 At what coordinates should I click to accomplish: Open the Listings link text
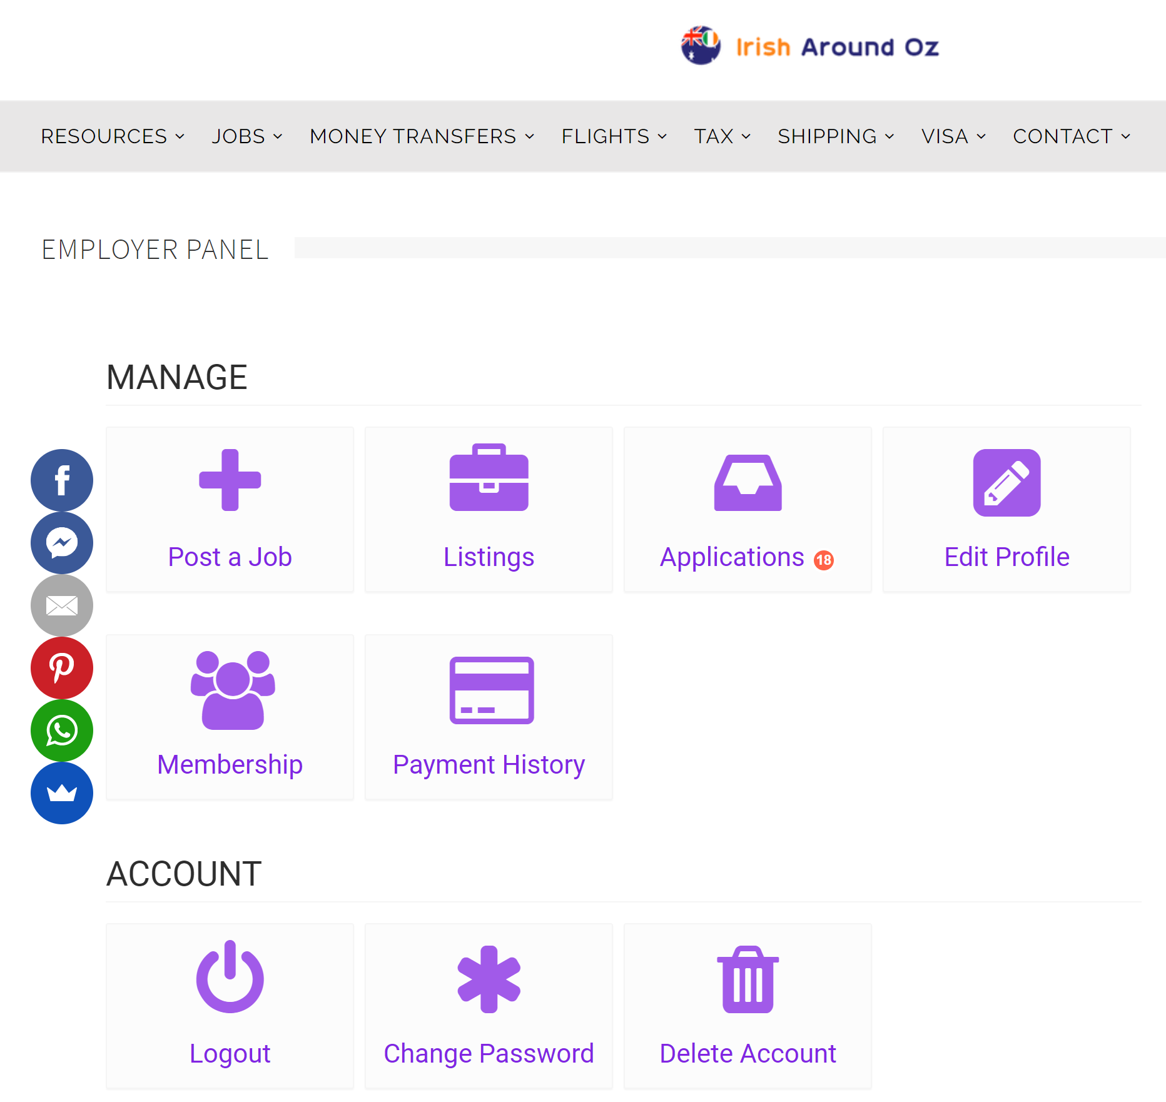[489, 557]
